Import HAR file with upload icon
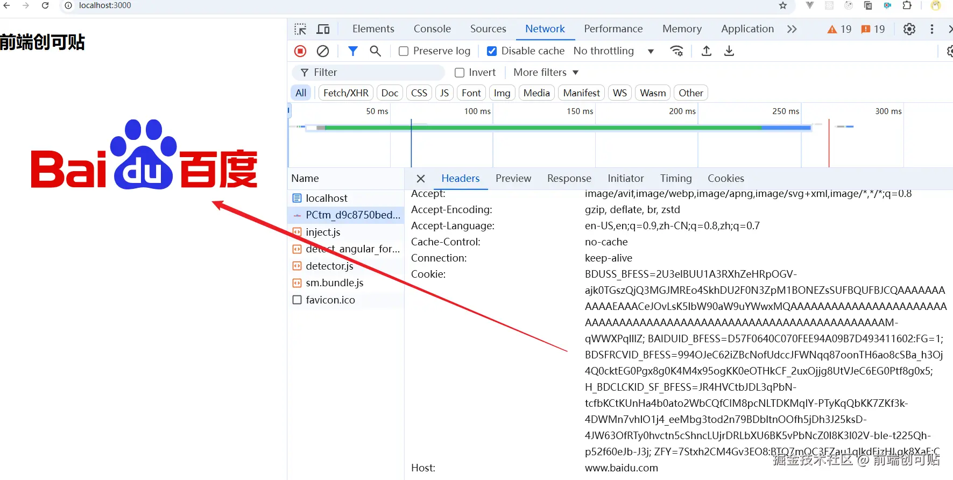This screenshot has height=480, width=953. [x=707, y=51]
